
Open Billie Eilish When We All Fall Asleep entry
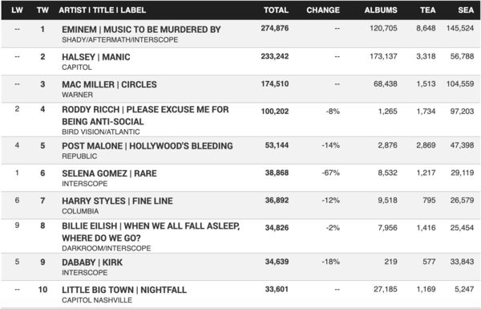click(x=151, y=232)
